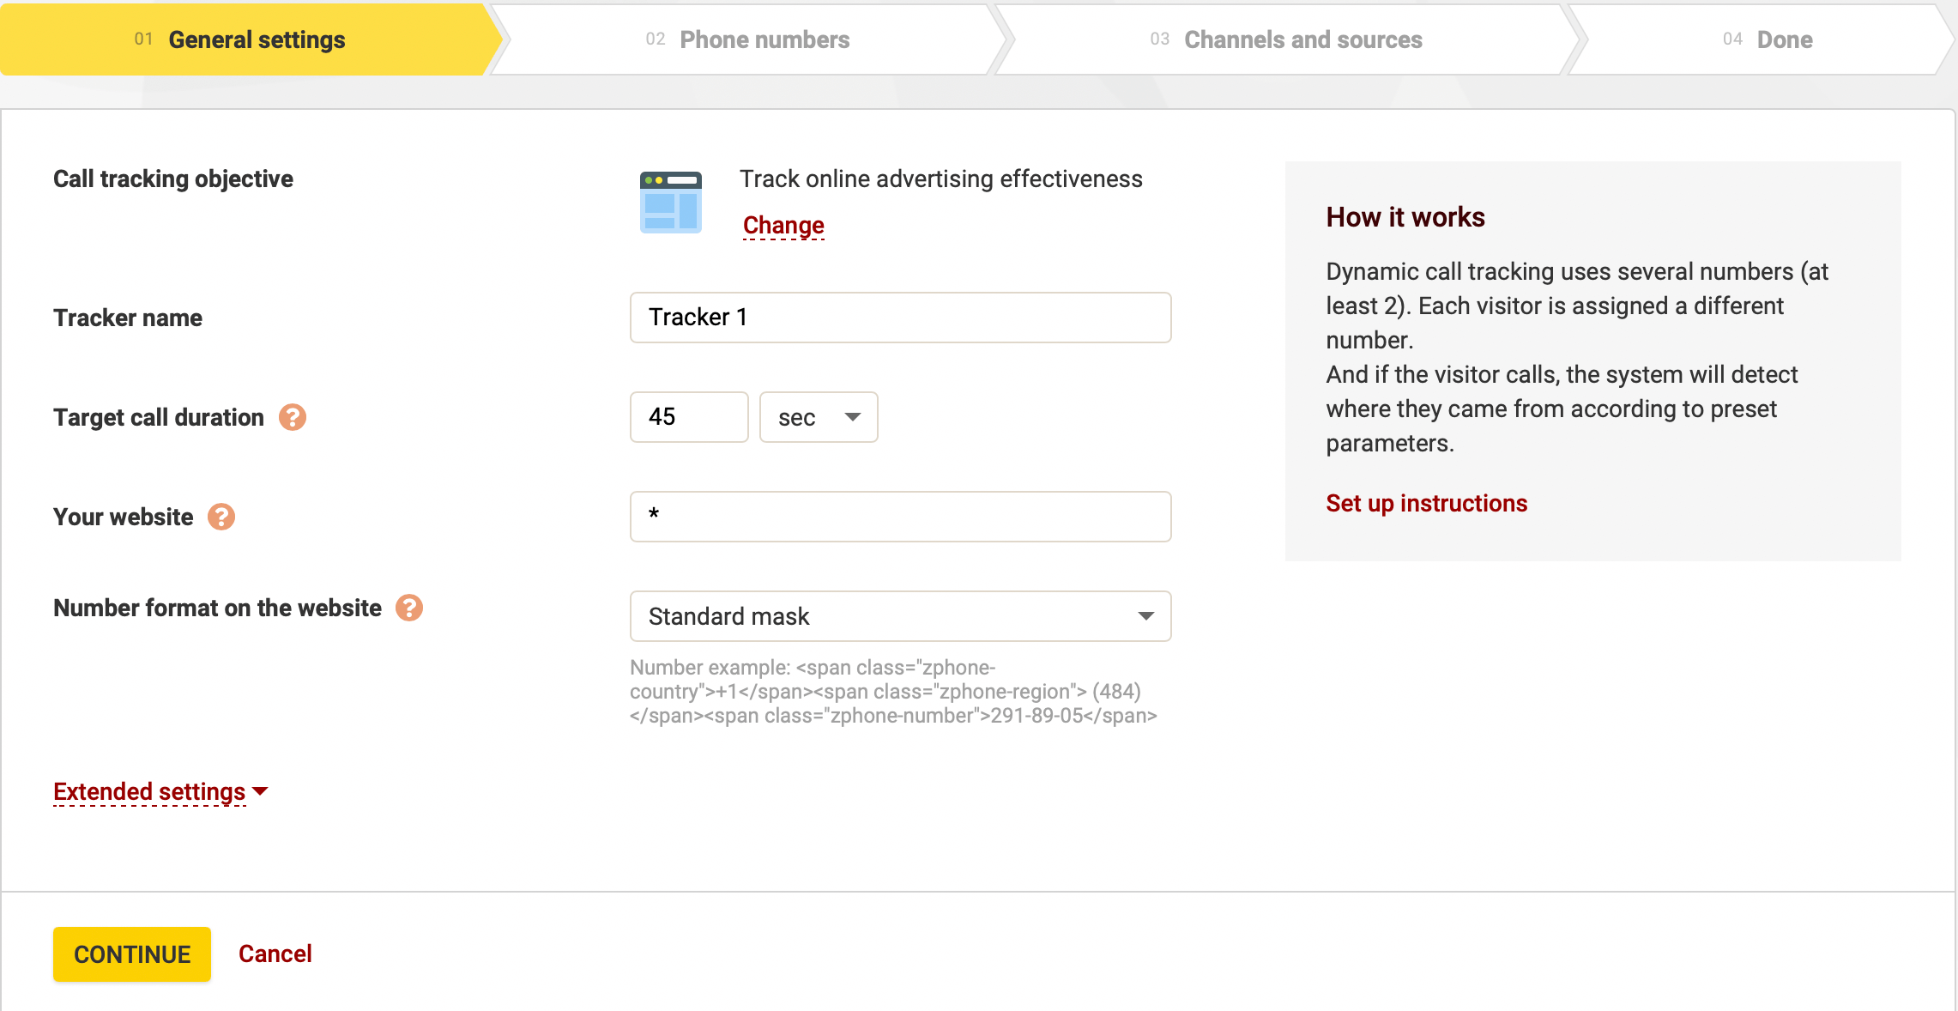Click the Your website help icon
Image resolution: width=1958 pixels, height=1011 pixels.
pyautogui.click(x=221, y=517)
